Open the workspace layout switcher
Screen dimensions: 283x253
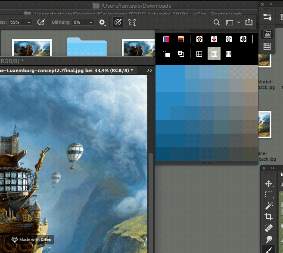coord(230,22)
